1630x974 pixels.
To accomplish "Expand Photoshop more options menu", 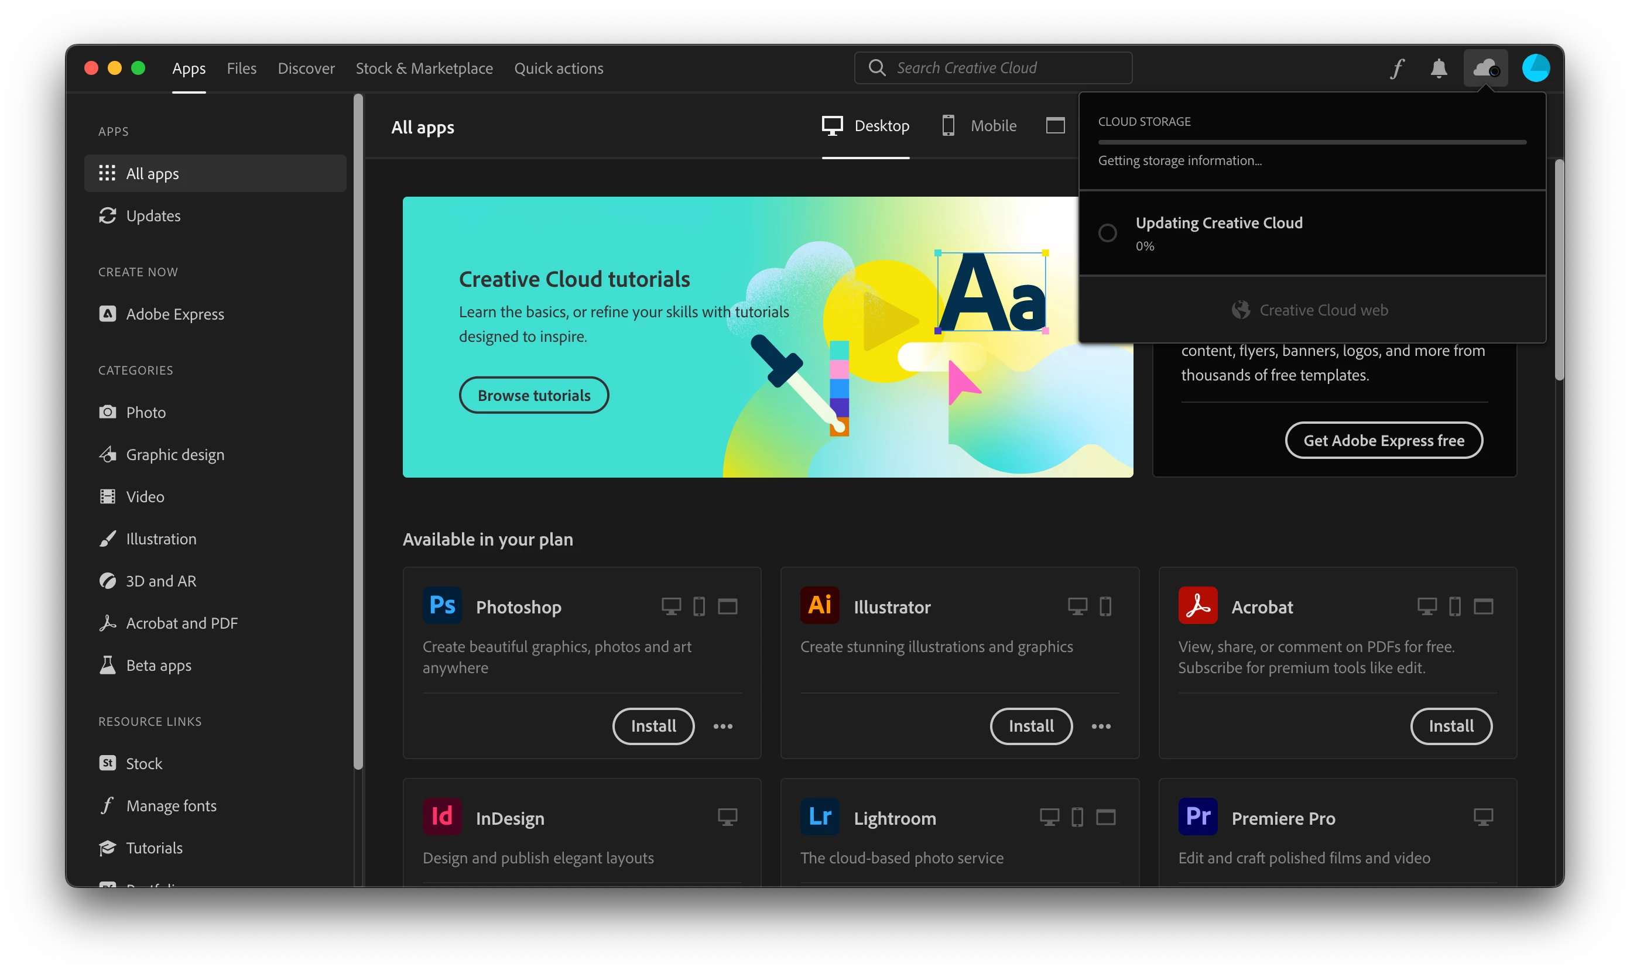I will coord(722,726).
